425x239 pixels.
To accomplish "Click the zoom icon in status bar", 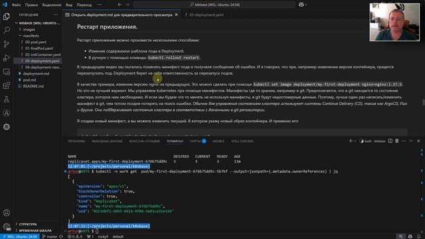I will coord(401,236).
